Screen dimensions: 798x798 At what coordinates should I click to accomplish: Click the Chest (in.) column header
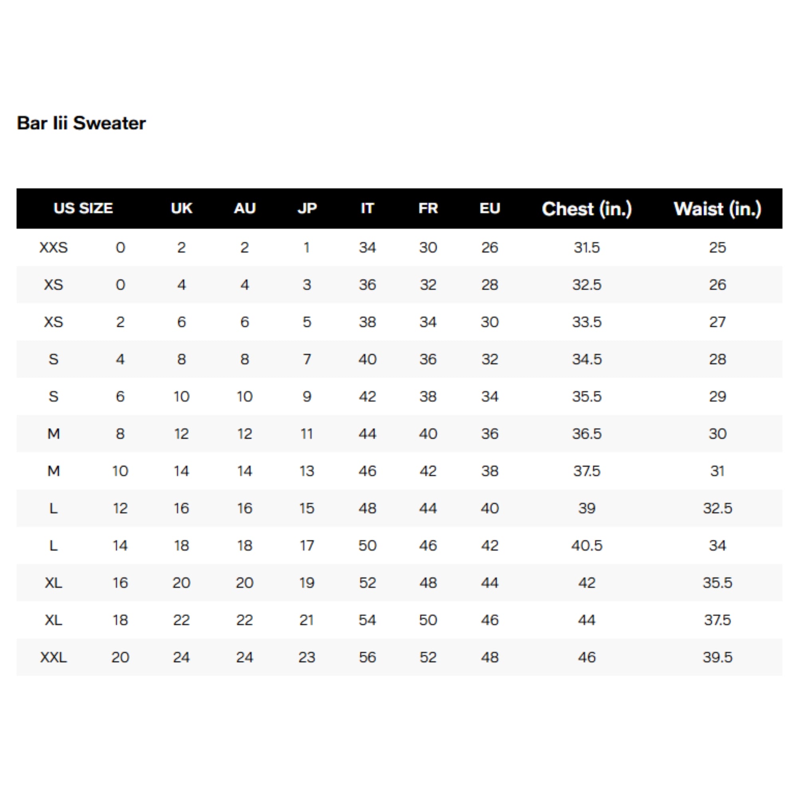(587, 209)
